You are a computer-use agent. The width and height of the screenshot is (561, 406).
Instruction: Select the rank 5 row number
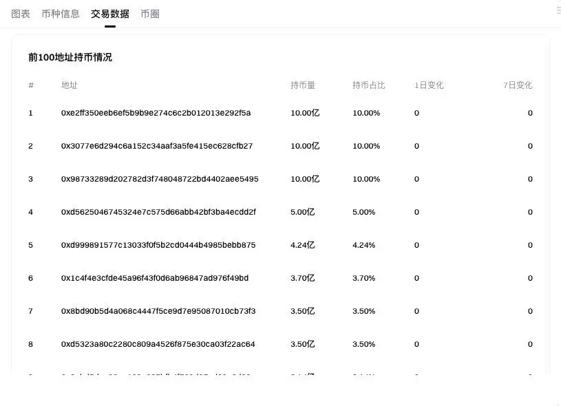pos(30,245)
